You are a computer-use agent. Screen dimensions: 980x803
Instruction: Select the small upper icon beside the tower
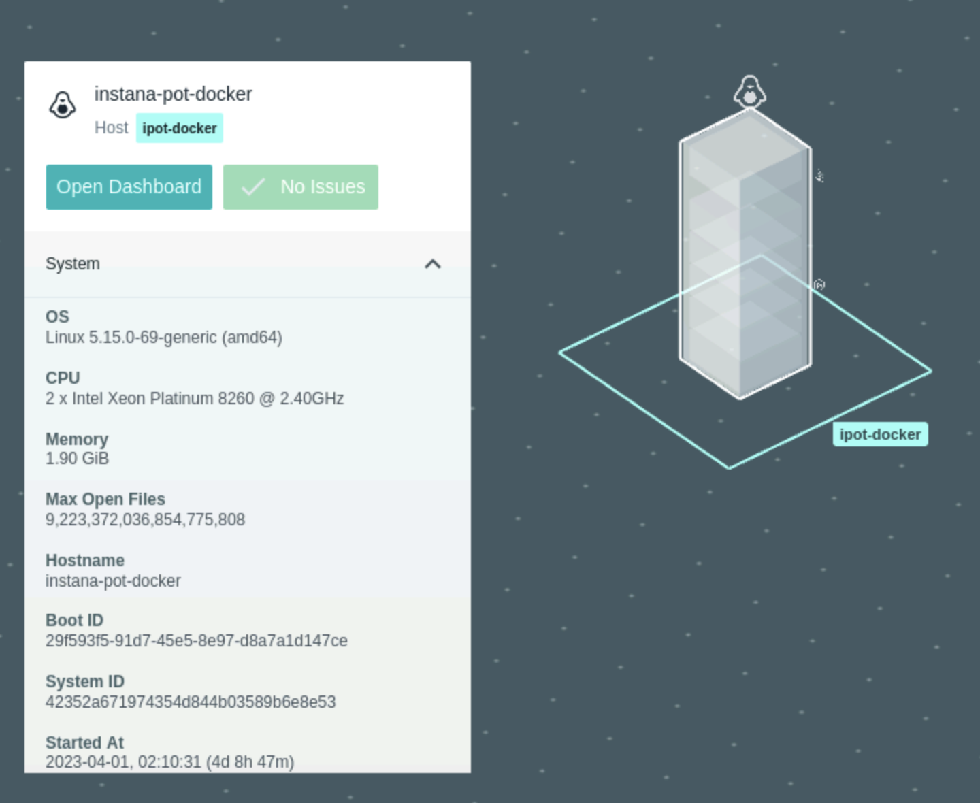pos(819,176)
